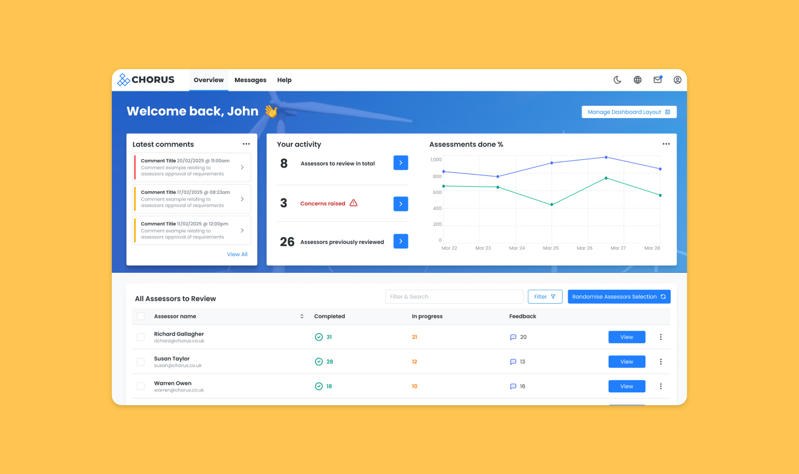Image resolution: width=799 pixels, height=474 pixels.
Task: Follow the View All comments link
Action: pos(237,254)
